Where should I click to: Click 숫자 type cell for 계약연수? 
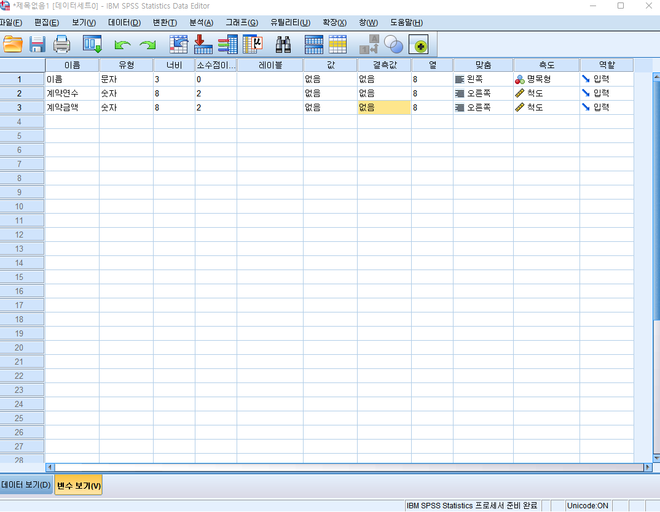click(126, 93)
